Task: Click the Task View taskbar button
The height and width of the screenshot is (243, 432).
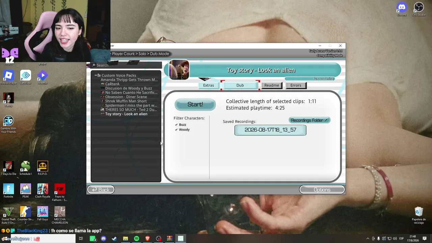Action: click(x=81, y=239)
